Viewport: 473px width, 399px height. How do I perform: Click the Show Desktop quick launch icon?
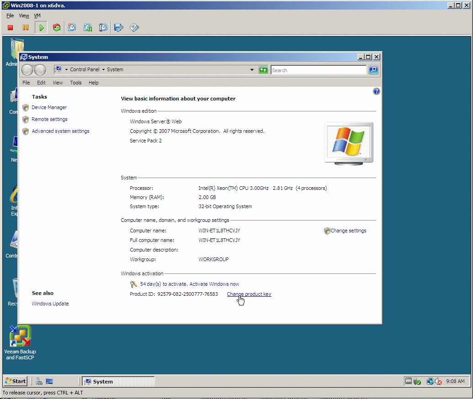pos(49,382)
